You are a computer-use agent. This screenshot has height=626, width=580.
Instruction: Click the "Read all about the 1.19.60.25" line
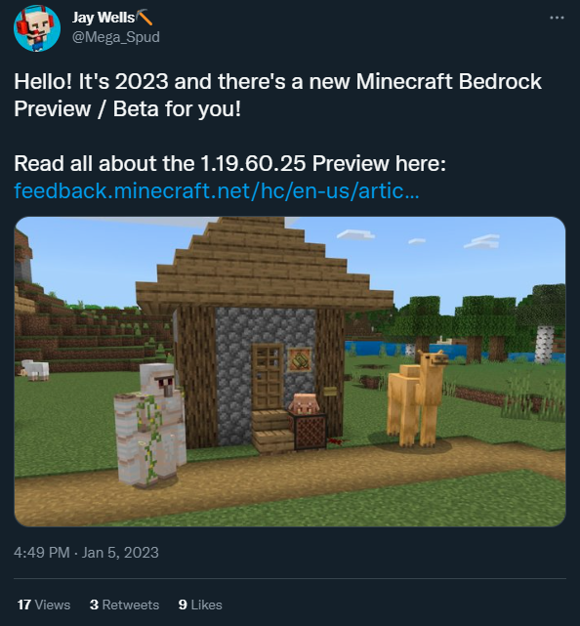pos(229,164)
